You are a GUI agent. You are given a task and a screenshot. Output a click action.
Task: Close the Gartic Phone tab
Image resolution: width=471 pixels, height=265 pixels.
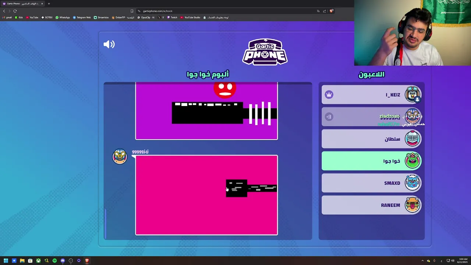pos(42,4)
